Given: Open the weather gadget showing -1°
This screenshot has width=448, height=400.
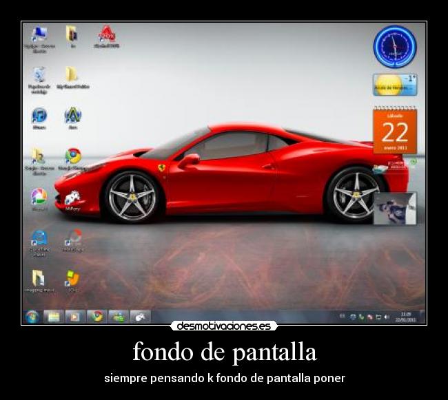Looking at the screenshot, I should point(395,85).
